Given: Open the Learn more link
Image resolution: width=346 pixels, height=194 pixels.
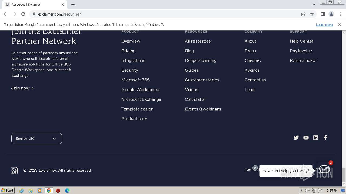Looking at the screenshot, I should tap(324, 25).
